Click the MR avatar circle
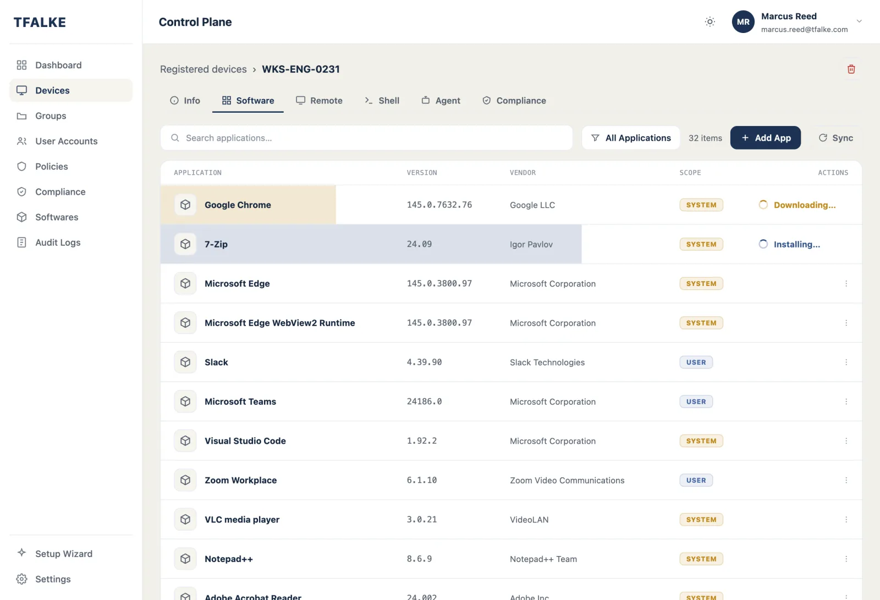This screenshot has height=600, width=880. click(x=743, y=22)
